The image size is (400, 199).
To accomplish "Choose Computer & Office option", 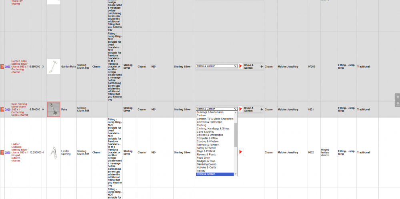I will coord(215,138).
